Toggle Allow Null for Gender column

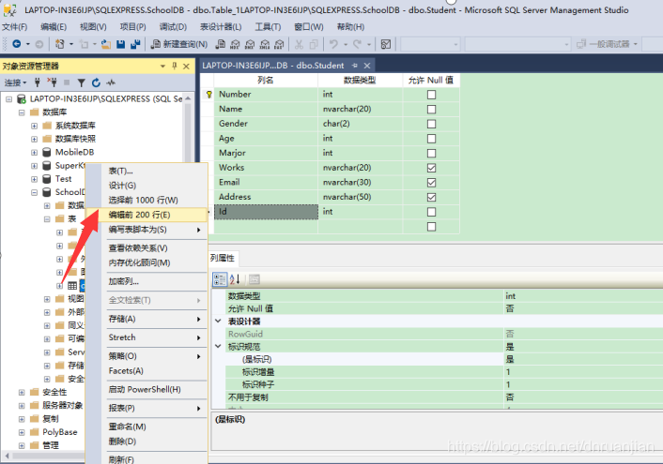[431, 124]
